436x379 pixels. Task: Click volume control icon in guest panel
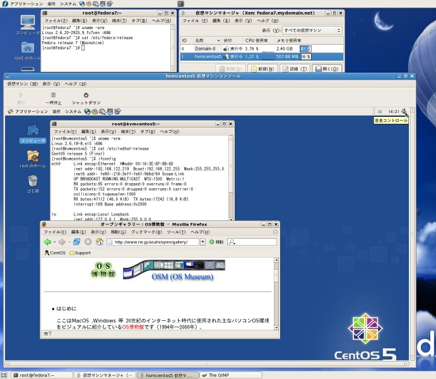tap(404, 112)
